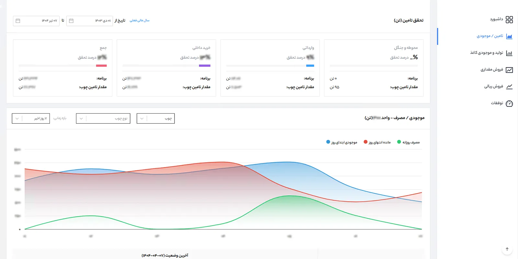The image size is (518, 259).
Task: Click the red total progress bar
Action: click(x=101, y=66)
